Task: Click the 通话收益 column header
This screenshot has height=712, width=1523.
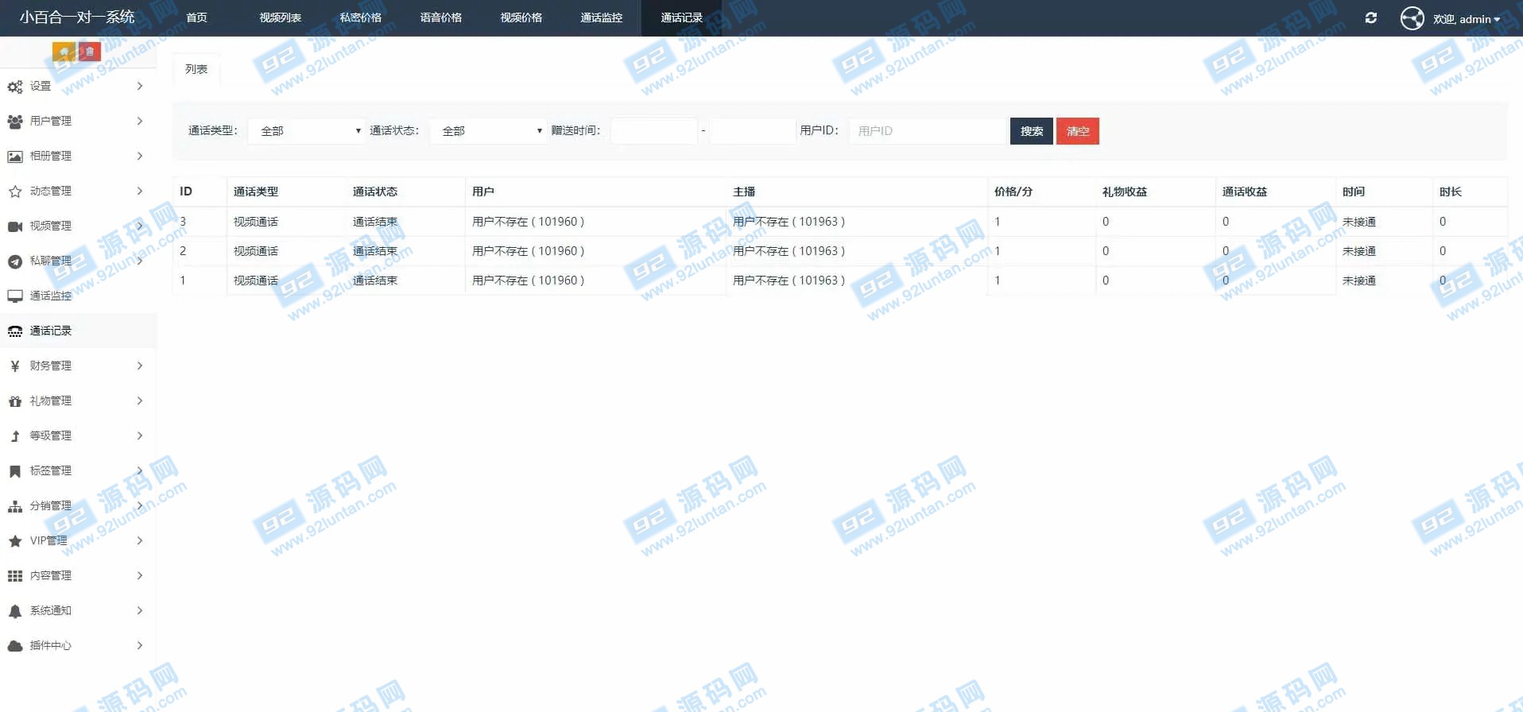Action: 1245,192
